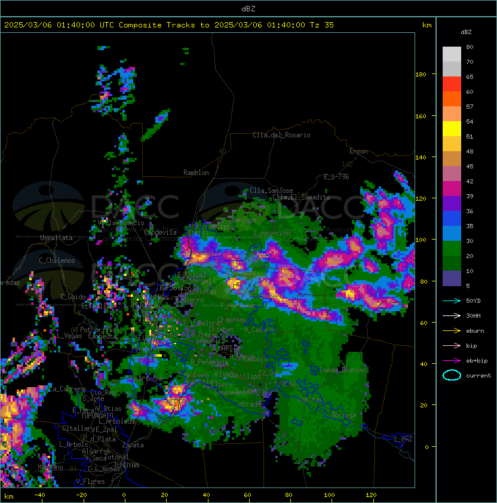Click the C_Chilenos map label
This screenshot has width=497, height=503.
(57, 260)
